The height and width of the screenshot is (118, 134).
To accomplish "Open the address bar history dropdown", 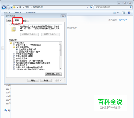I will pyautogui.click(x=87, y=7).
